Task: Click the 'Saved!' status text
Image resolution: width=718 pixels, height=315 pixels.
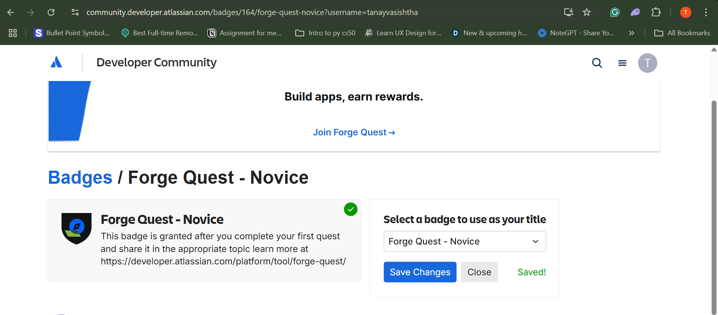Action: coord(532,272)
